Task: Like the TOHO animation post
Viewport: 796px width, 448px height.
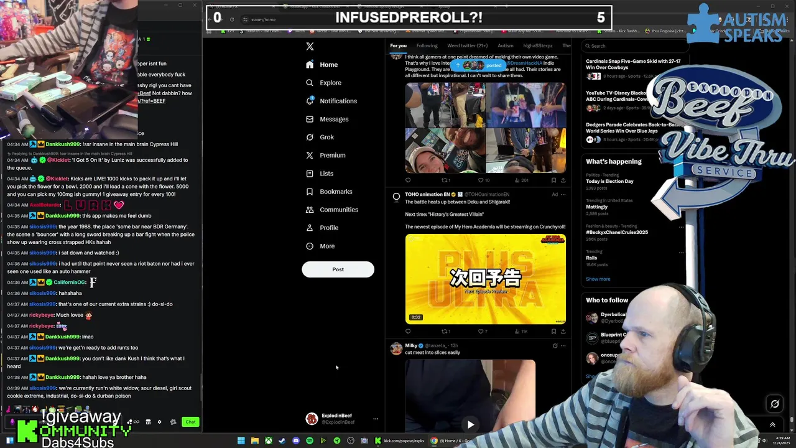Action: click(x=481, y=332)
